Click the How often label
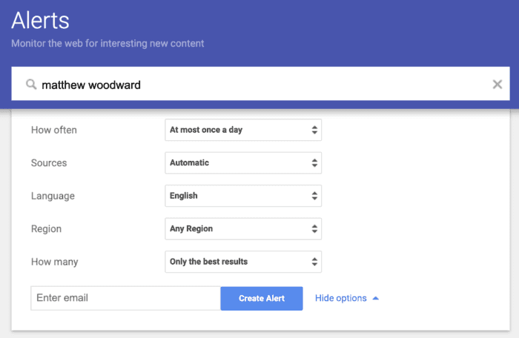Viewport: 519px width, 338px height. (54, 130)
